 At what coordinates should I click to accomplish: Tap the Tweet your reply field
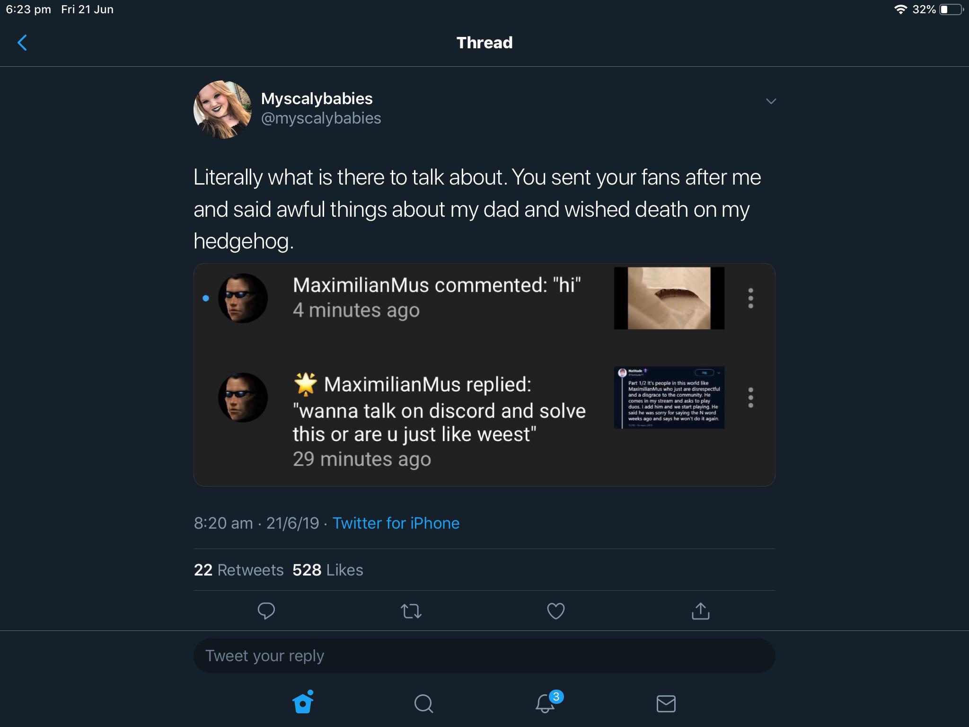(x=484, y=656)
